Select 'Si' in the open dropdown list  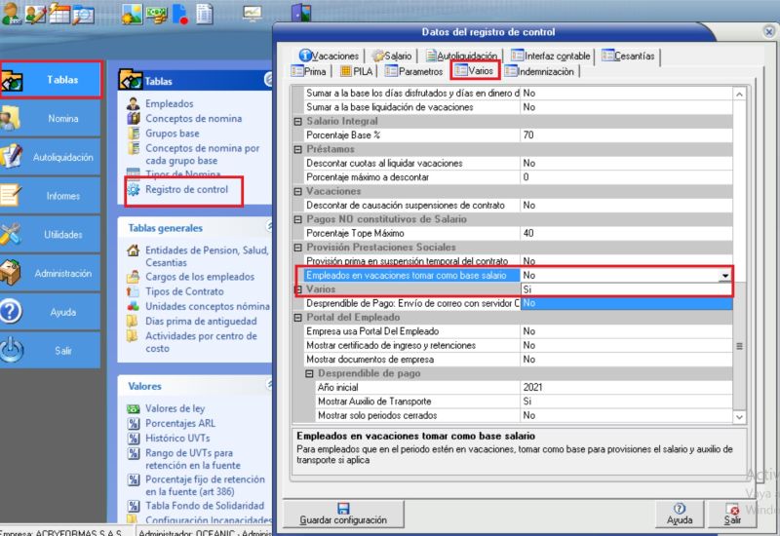(624, 290)
